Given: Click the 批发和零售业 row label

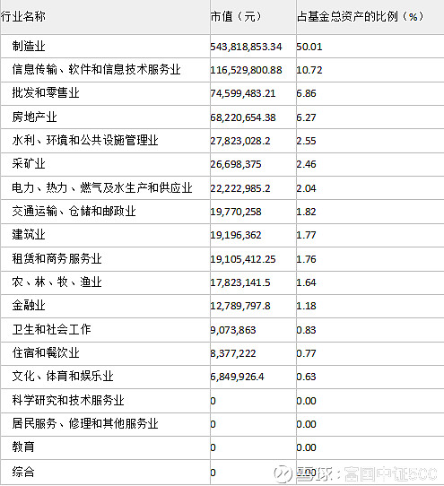Looking at the screenshot, I should point(46,92).
